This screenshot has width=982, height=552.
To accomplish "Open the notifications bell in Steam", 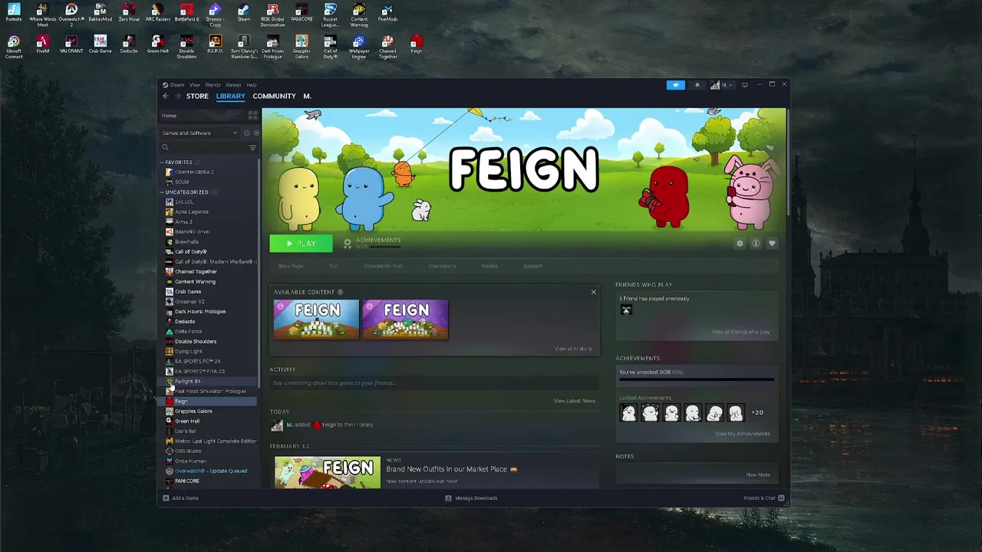I will coord(697,85).
